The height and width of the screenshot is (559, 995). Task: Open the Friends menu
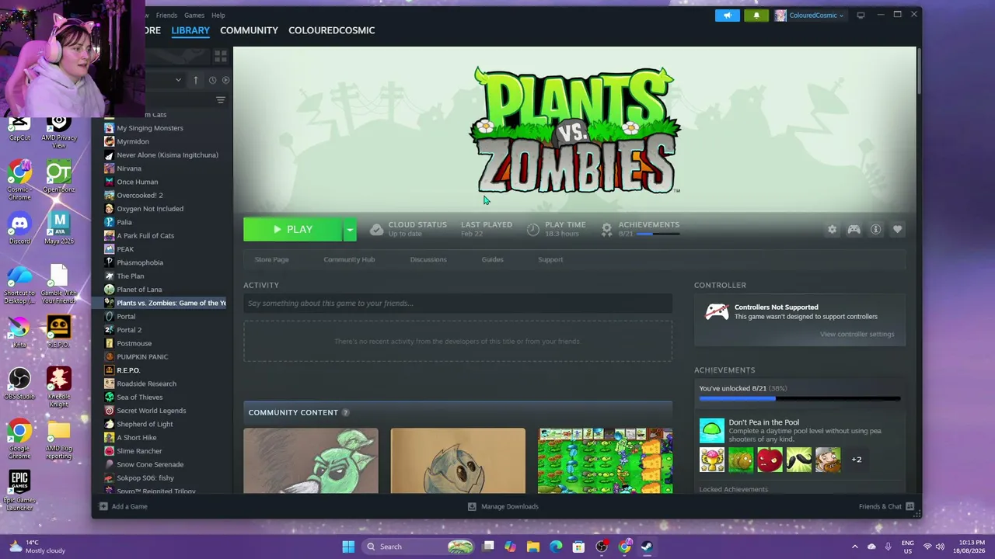pyautogui.click(x=166, y=16)
